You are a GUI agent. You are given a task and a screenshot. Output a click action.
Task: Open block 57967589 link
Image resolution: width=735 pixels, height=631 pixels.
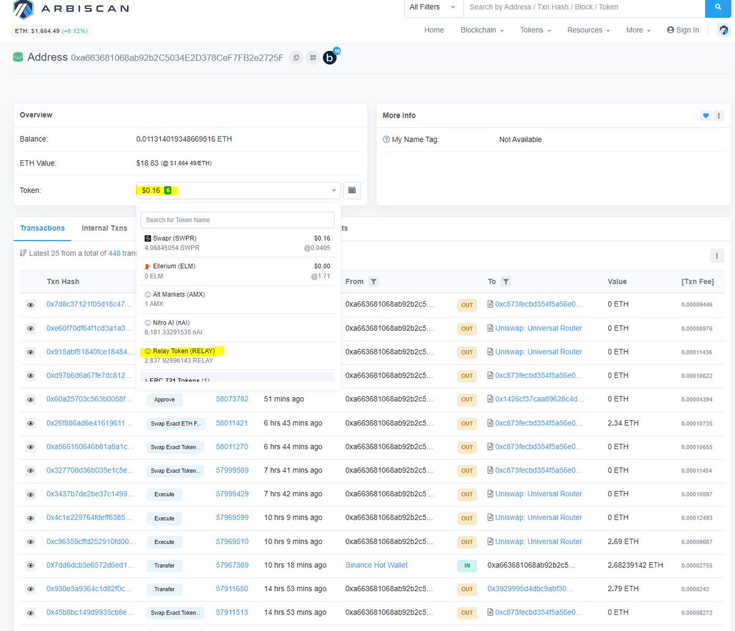click(x=232, y=565)
